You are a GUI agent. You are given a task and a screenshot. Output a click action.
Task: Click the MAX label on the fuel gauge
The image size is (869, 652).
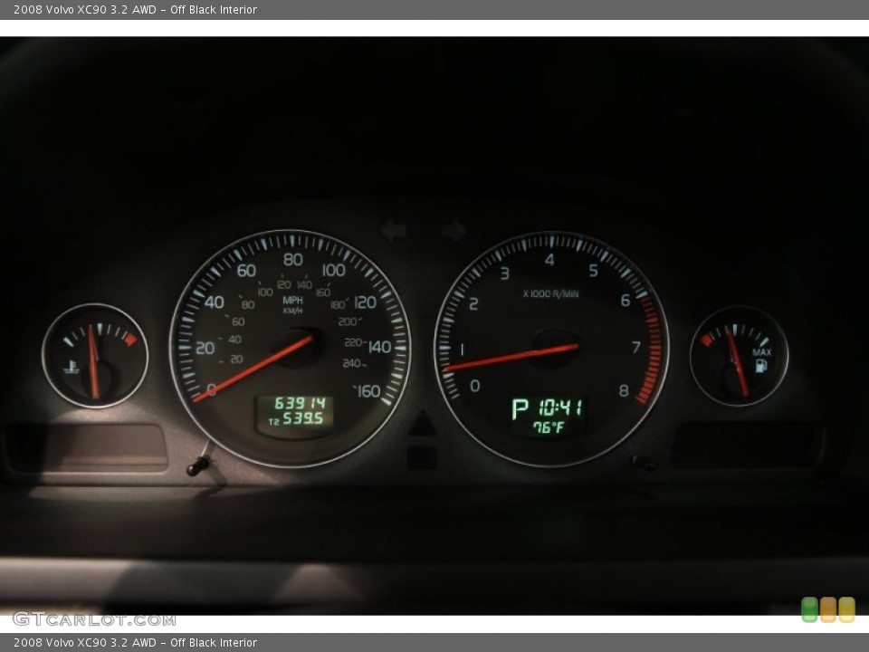coord(761,352)
